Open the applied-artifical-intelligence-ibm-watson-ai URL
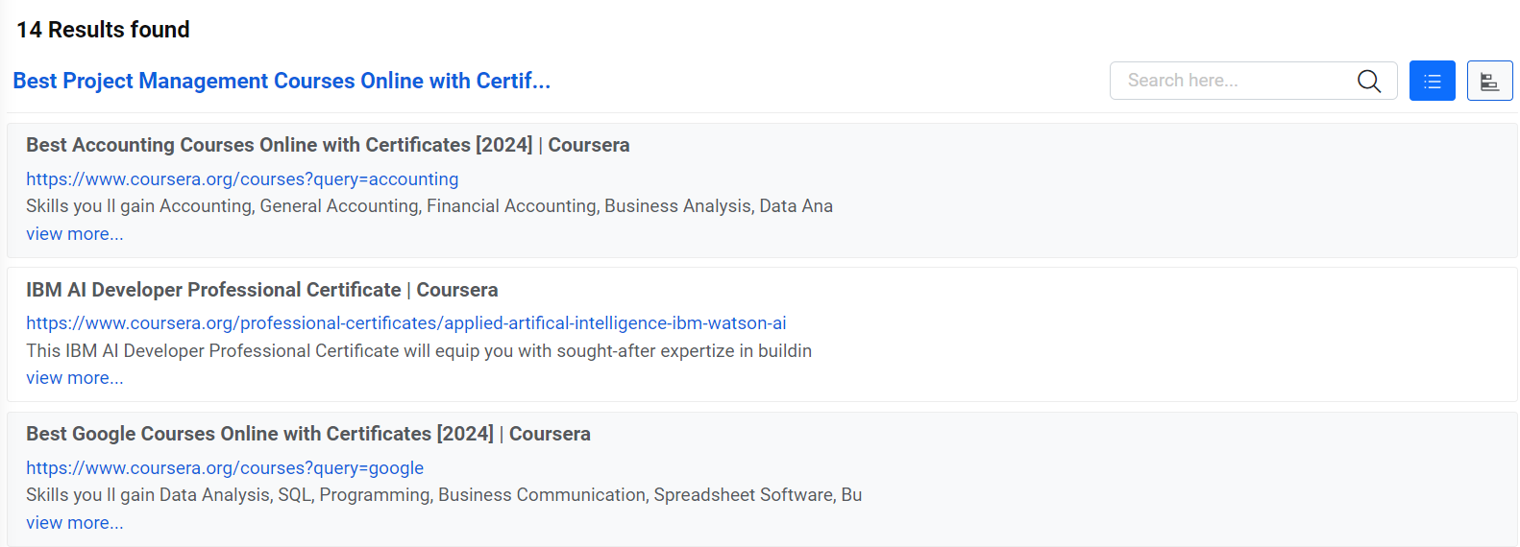The height and width of the screenshot is (547, 1520). click(x=405, y=323)
